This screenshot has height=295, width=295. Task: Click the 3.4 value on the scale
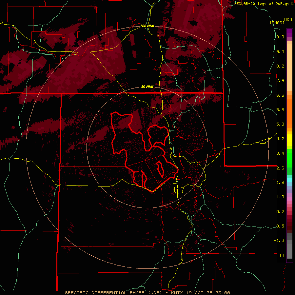280,153
